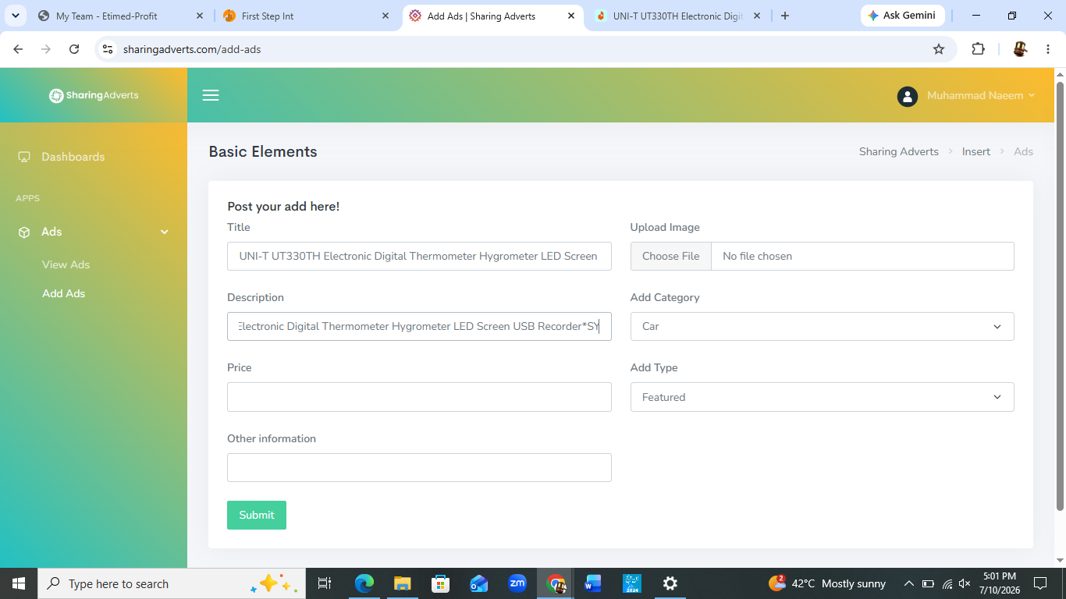Click the 'Post your add here!' heading
Viewport: 1066px width, 599px height.
point(283,207)
